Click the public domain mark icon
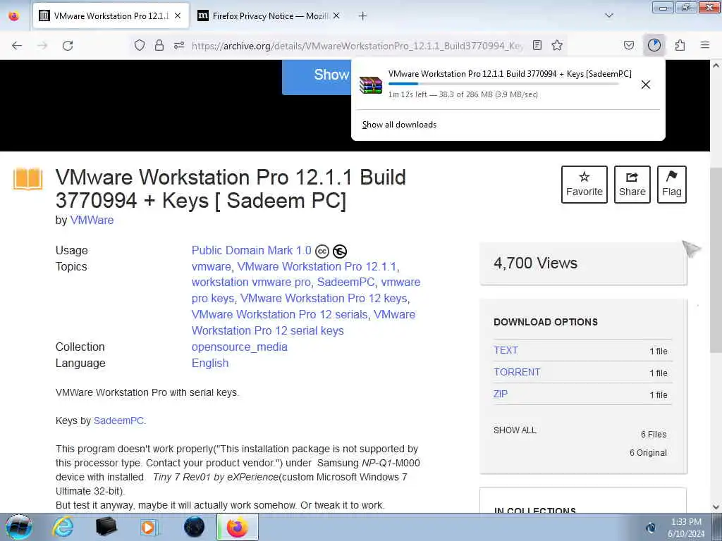Viewport: 722px width, 541px height. pyautogui.click(x=340, y=251)
